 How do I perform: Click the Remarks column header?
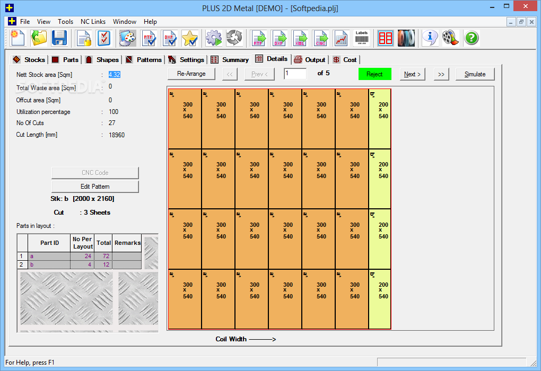[127, 243]
